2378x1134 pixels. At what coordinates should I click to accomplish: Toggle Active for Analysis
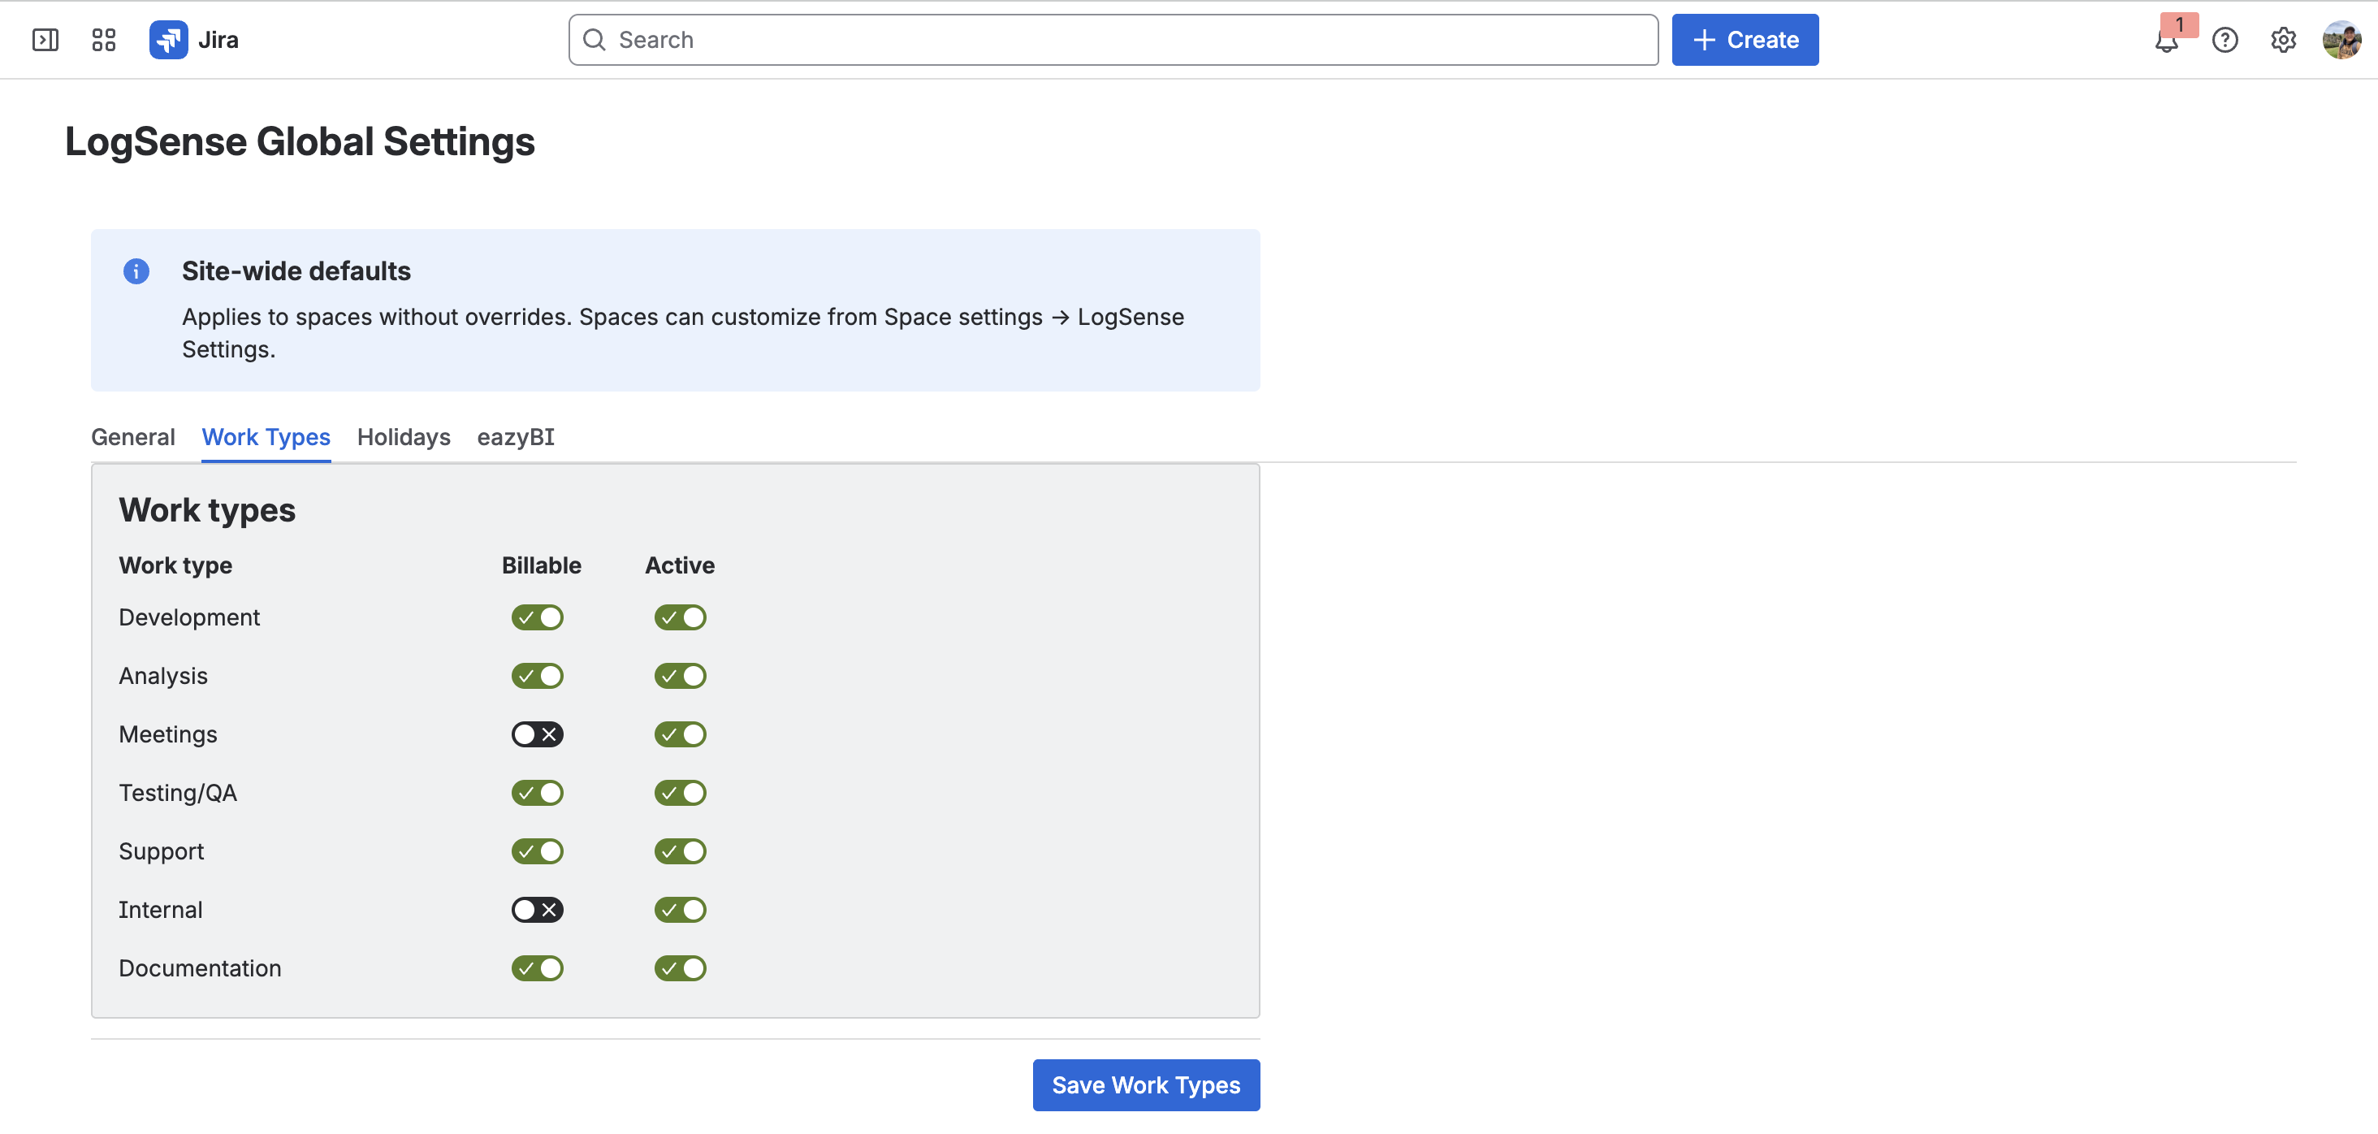[x=681, y=676]
